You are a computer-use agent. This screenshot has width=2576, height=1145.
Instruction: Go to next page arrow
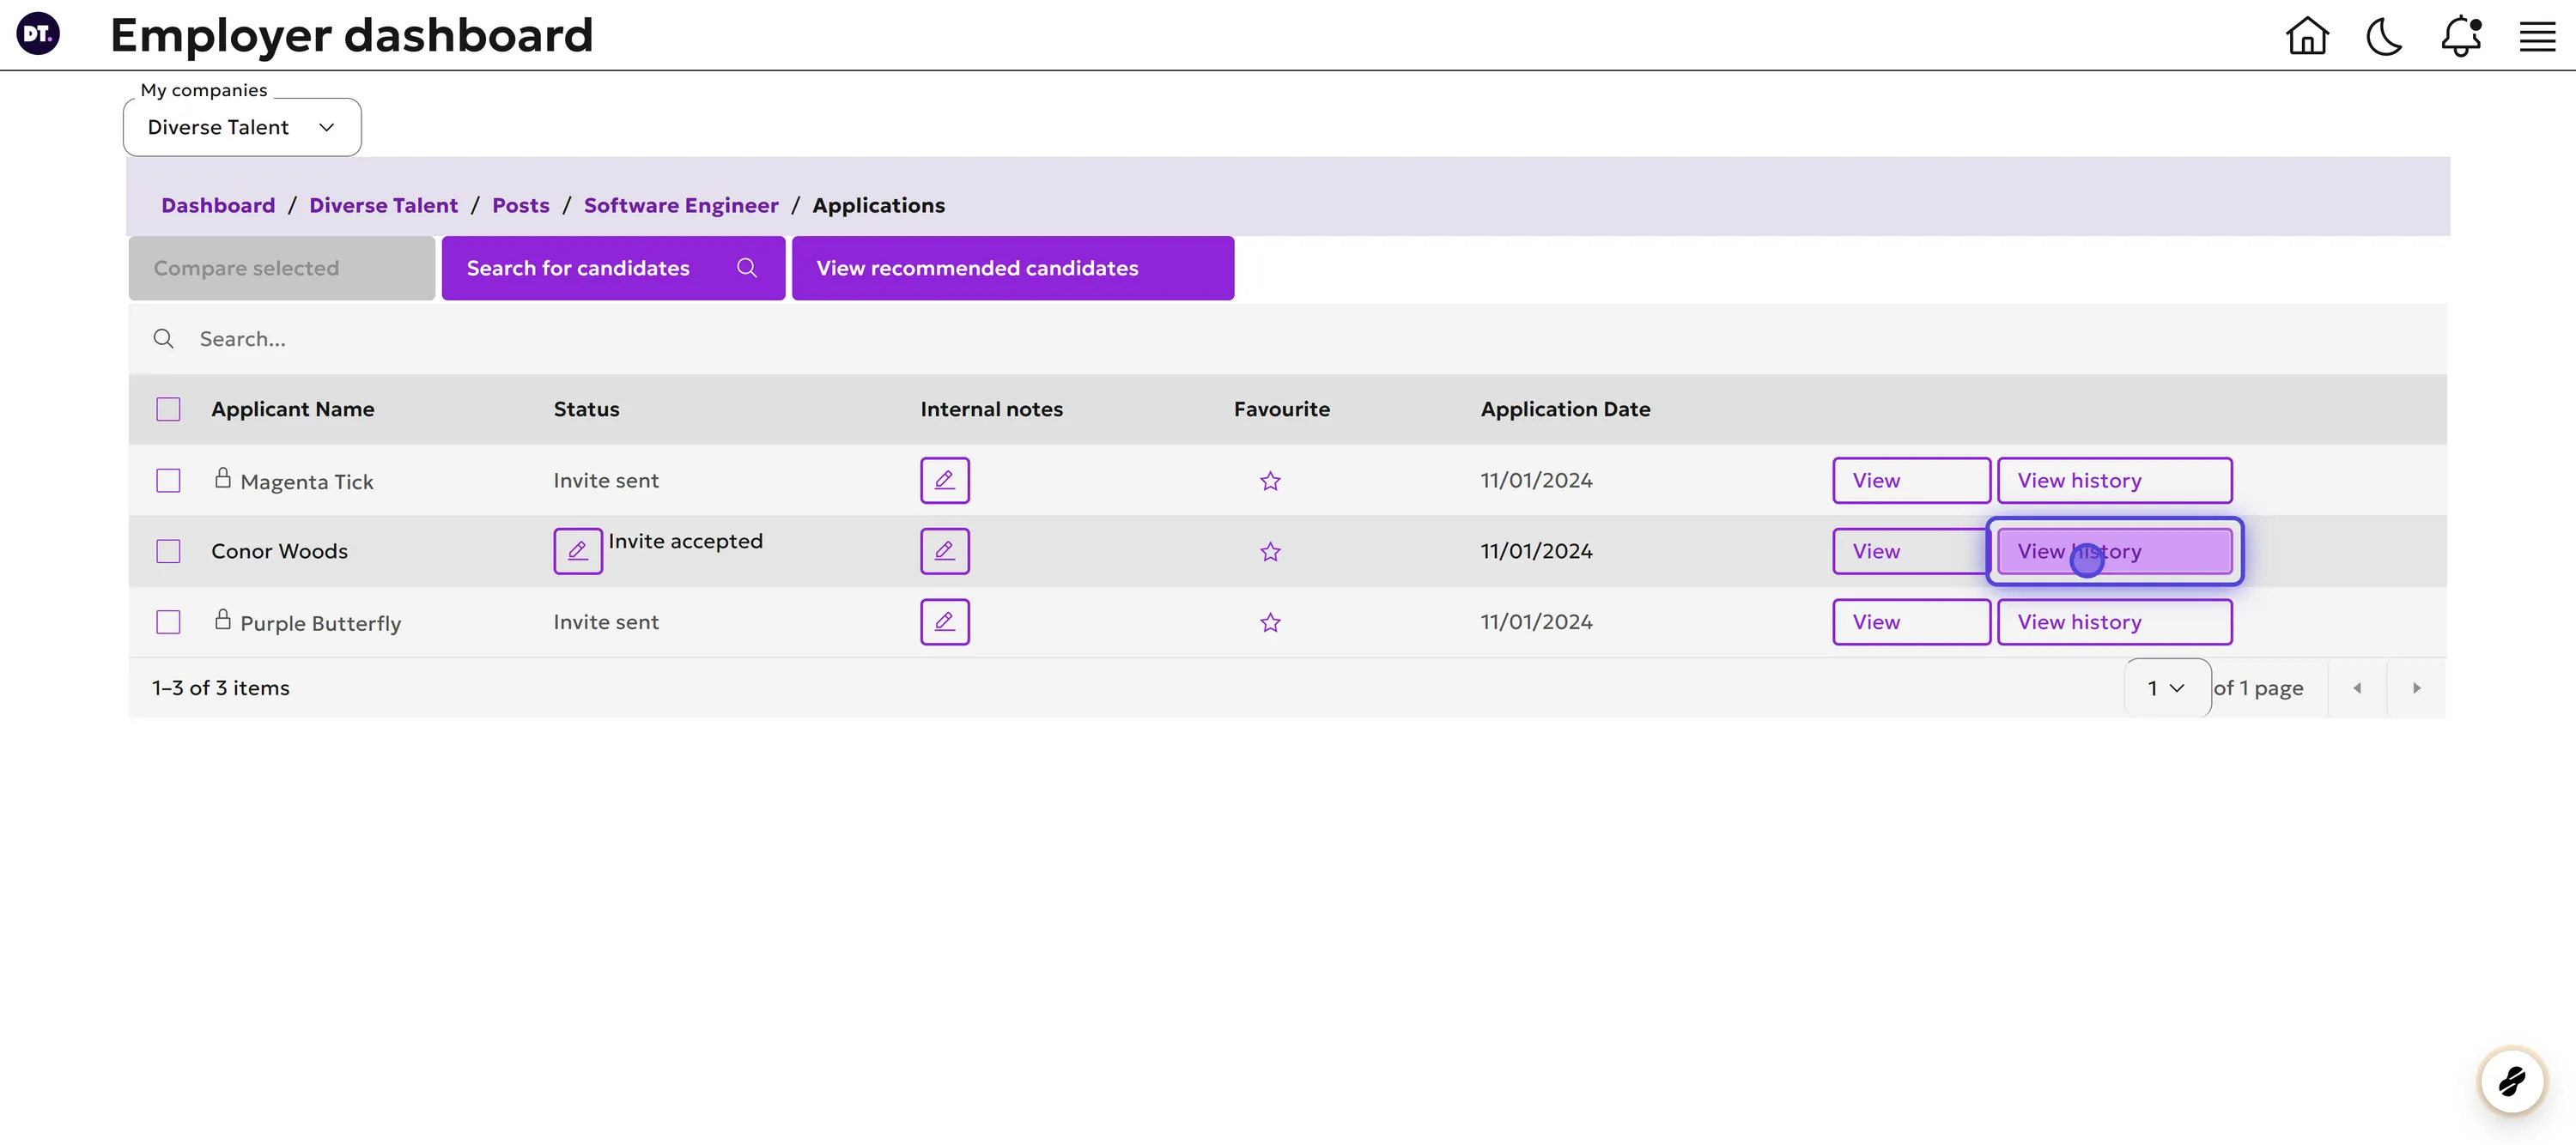(2416, 688)
